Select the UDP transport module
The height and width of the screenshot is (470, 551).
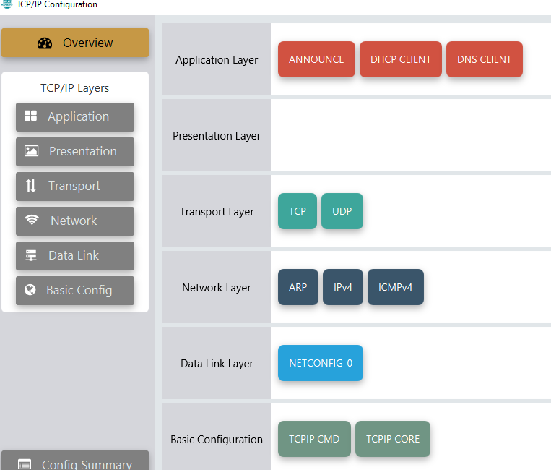pyautogui.click(x=342, y=211)
